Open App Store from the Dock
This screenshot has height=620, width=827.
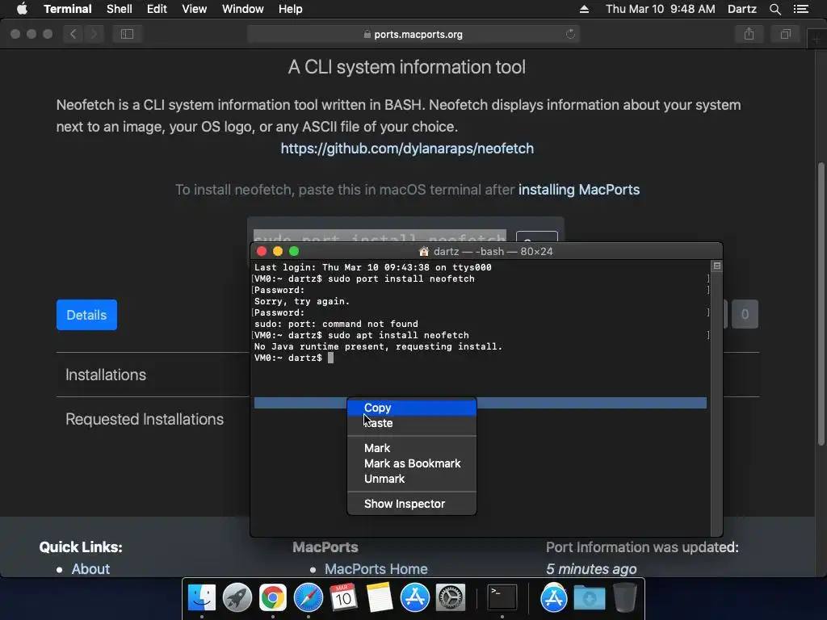414,597
